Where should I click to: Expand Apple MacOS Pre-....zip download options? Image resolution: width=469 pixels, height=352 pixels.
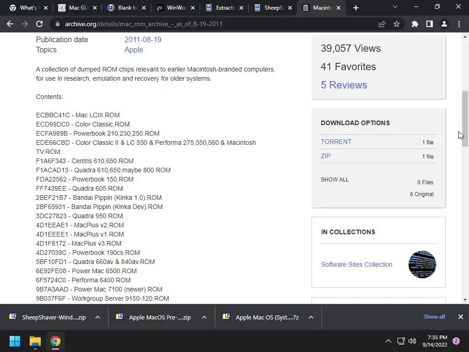click(x=204, y=317)
